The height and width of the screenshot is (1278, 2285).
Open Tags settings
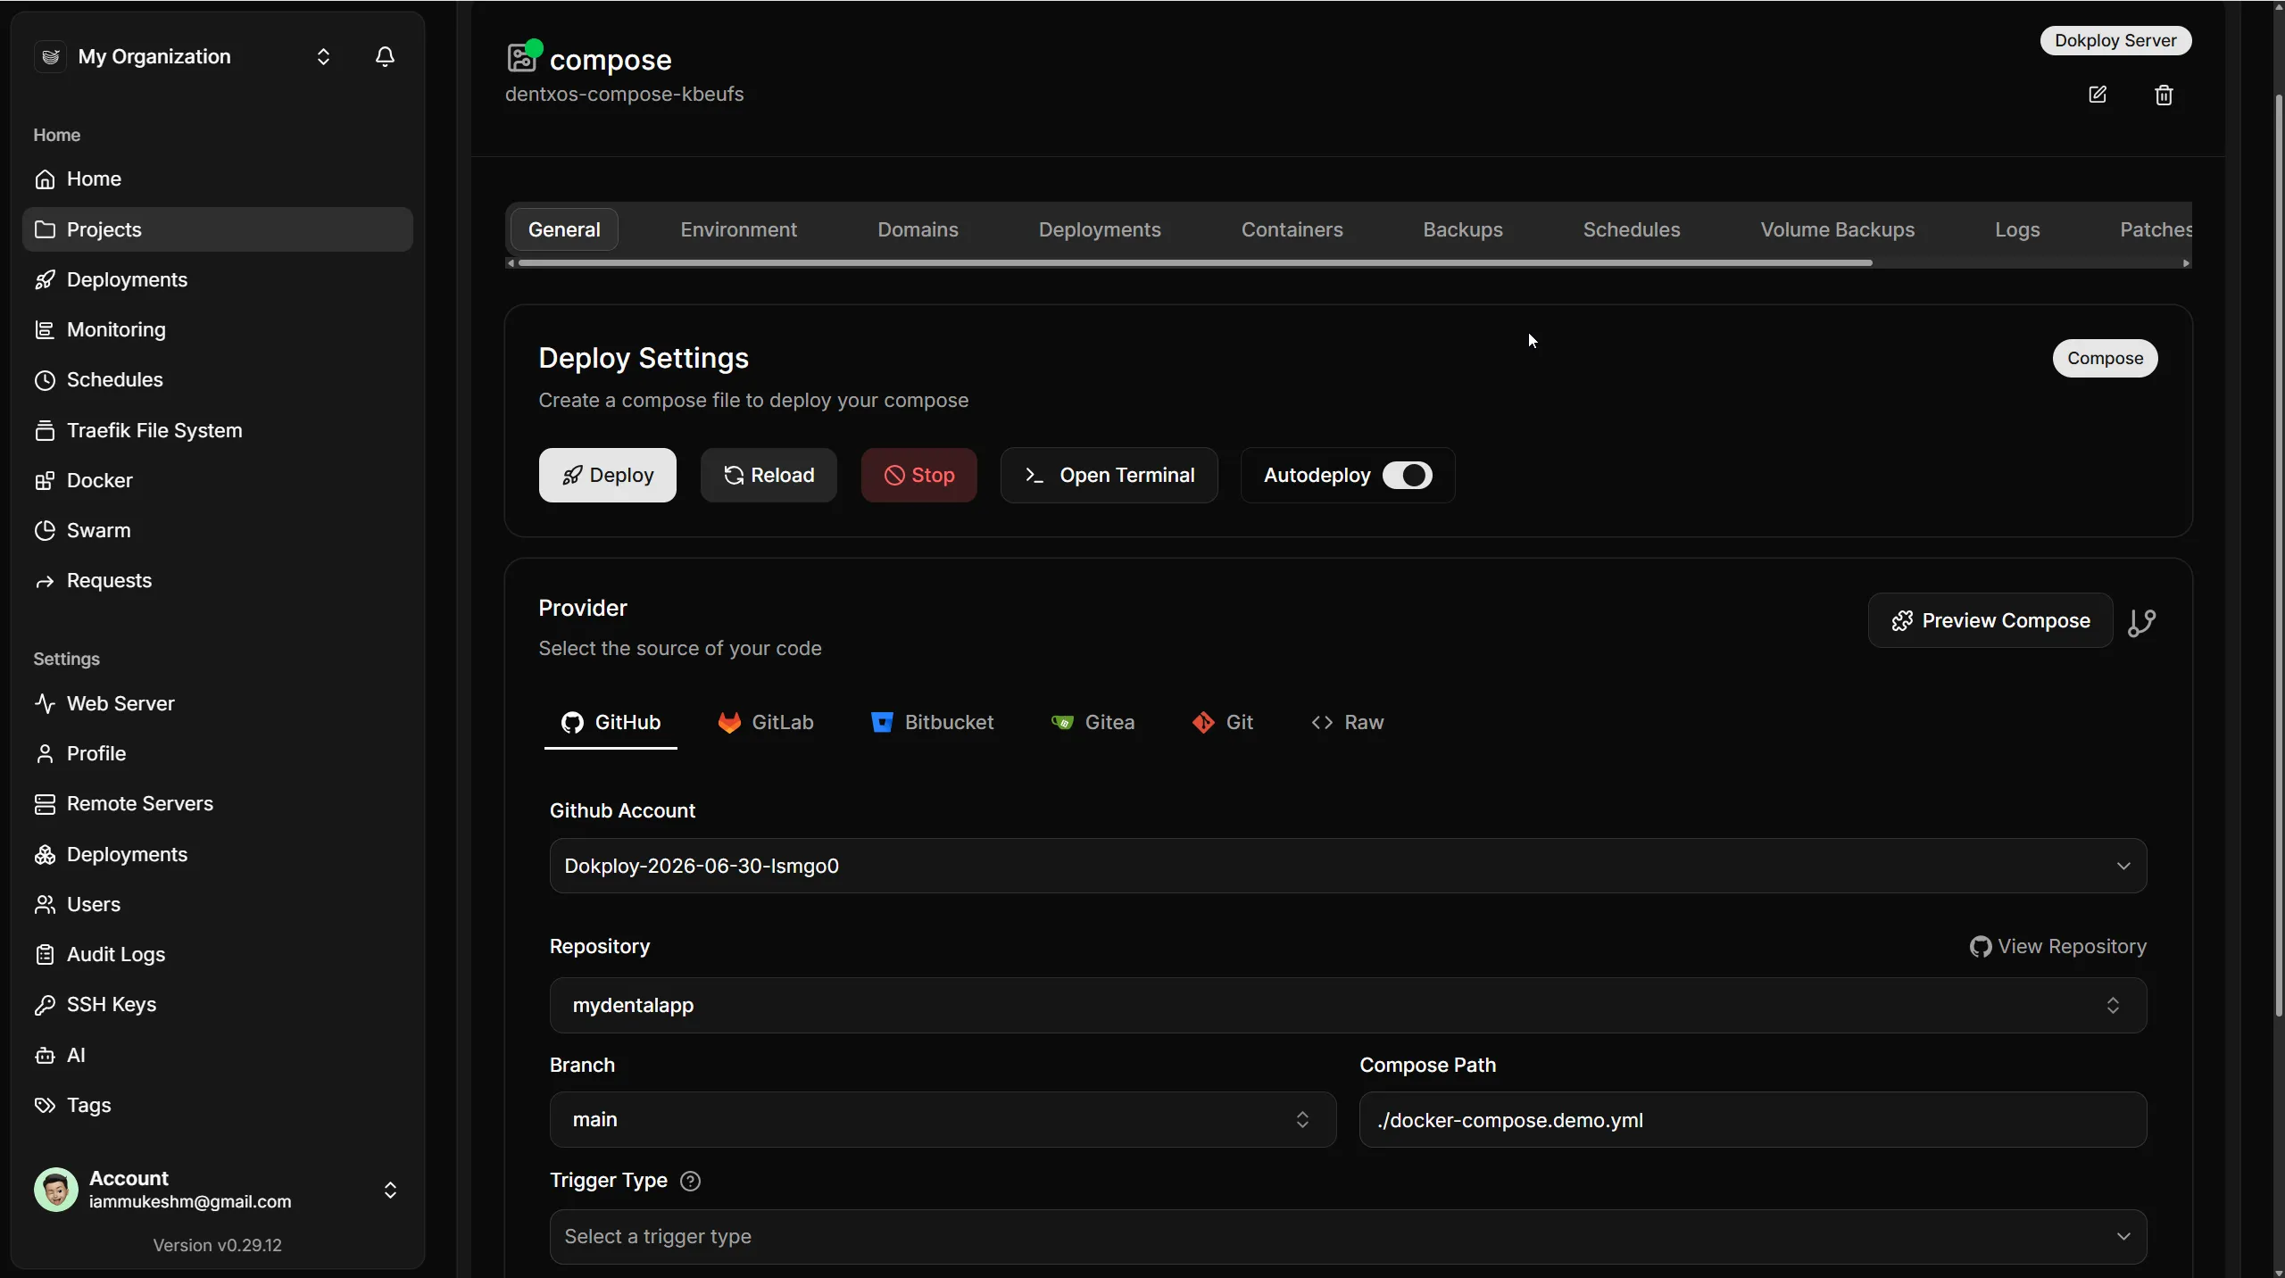click(218, 1105)
